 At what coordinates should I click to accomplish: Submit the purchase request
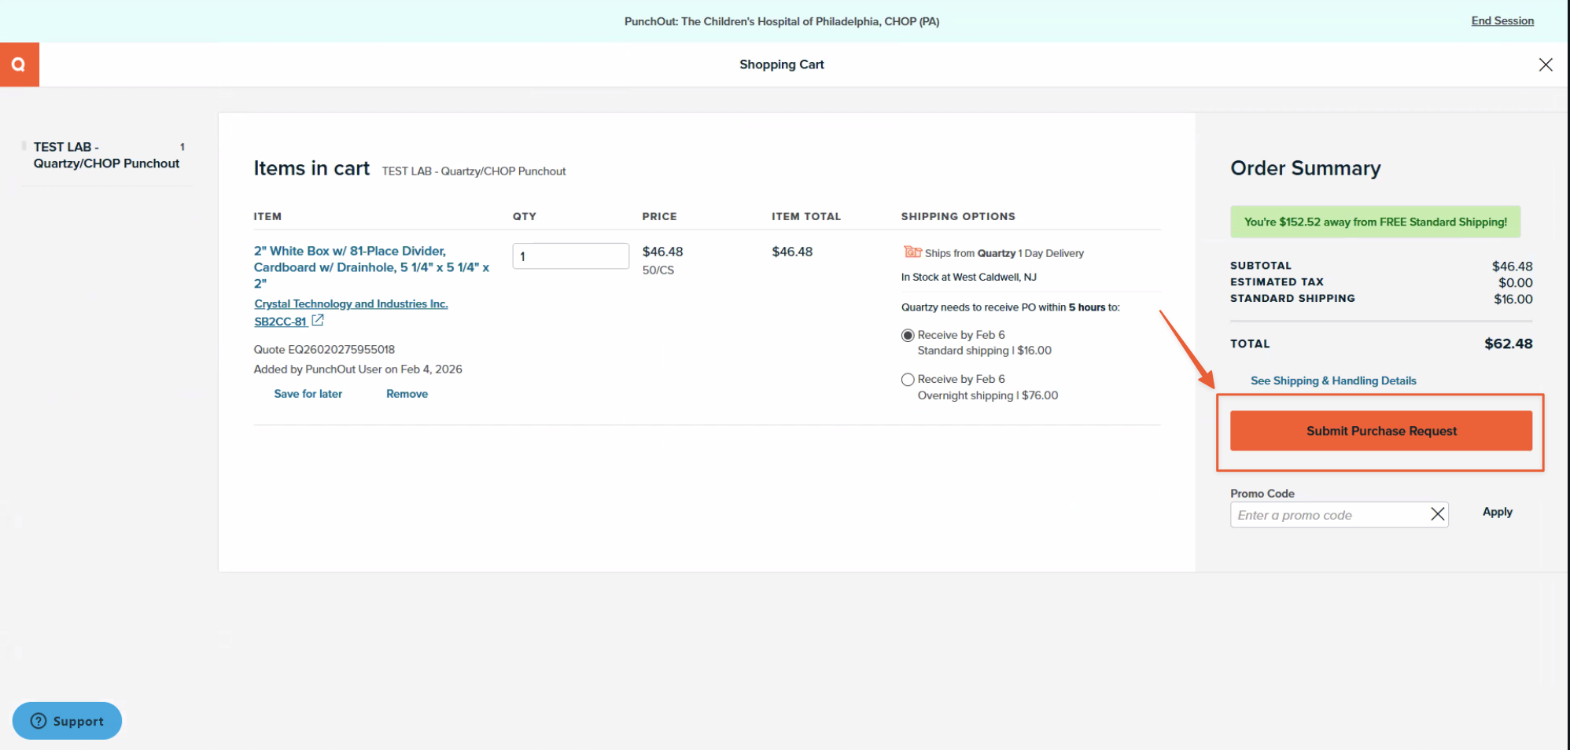(1380, 431)
